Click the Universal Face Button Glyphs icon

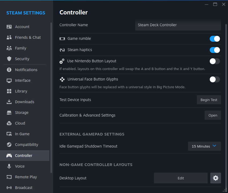(62, 79)
